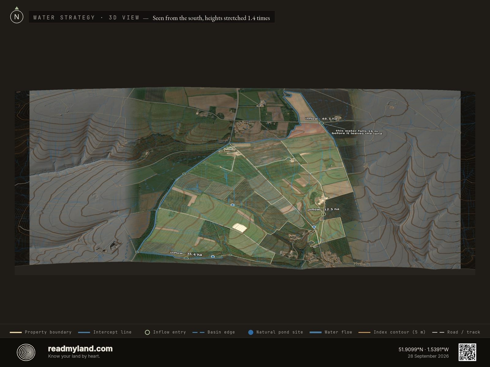Click the inflow circle at the property's southwest corner
Viewport: 490px width, 367px height.
click(137, 252)
